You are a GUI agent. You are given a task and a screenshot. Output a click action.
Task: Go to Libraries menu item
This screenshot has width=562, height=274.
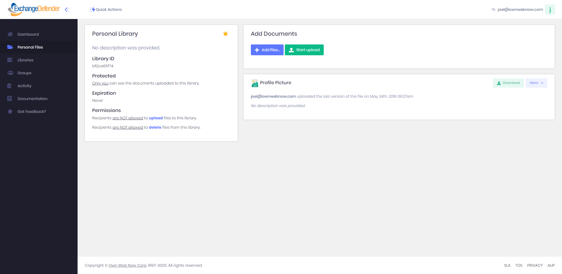pos(25,60)
